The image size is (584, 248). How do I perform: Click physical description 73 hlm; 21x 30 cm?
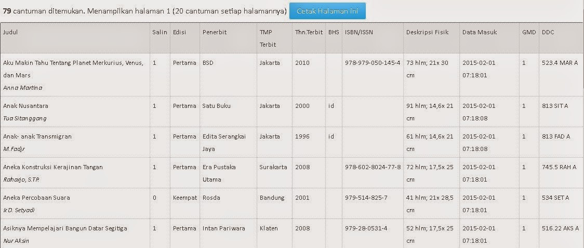[x=427, y=69]
